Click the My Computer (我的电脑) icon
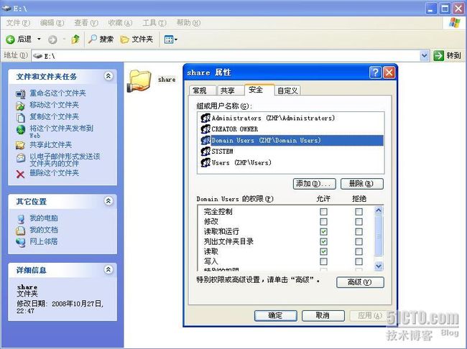Image resolution: width=467 pixels, height=349 pixels. (x=21, y=219)
